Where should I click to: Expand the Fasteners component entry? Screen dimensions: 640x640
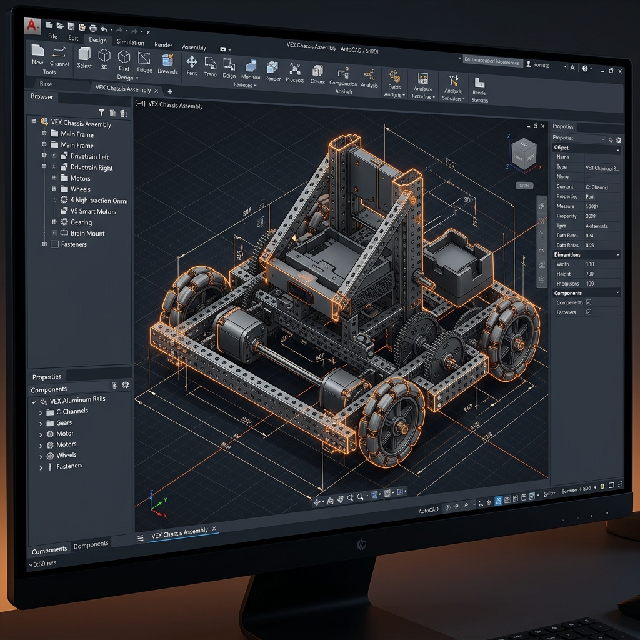(41, 468)
